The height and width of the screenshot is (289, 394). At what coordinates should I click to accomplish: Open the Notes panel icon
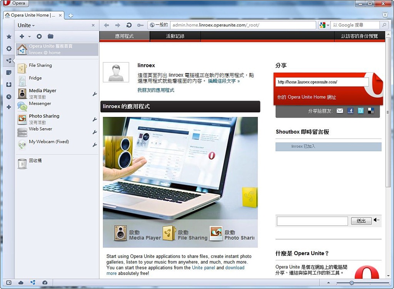coord(9,73)
